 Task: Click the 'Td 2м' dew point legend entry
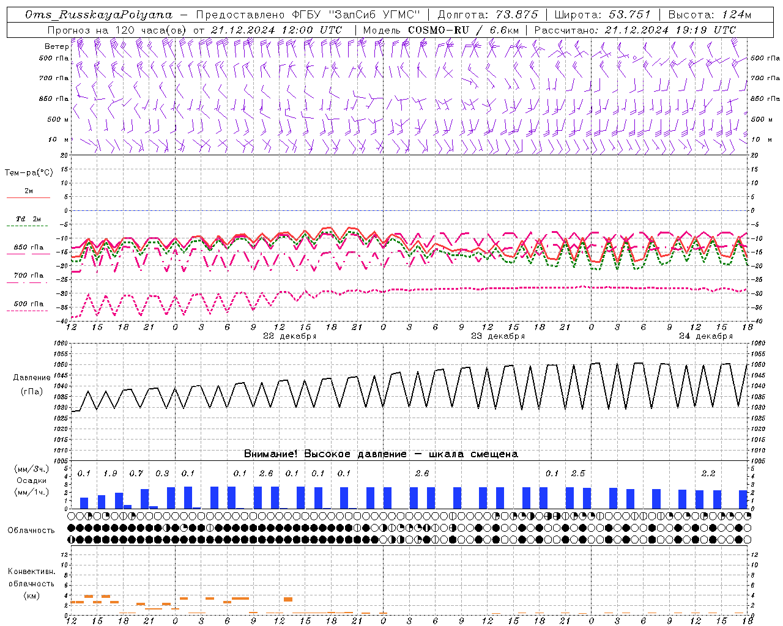click(29, 219)
